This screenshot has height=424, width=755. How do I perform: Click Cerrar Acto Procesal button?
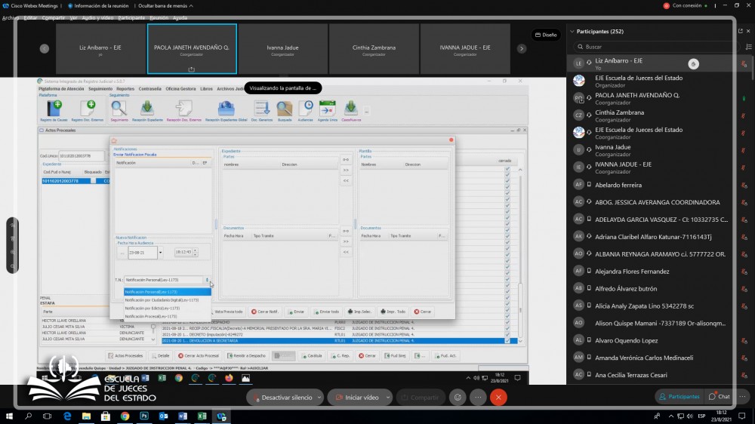[x=199, y=355]
